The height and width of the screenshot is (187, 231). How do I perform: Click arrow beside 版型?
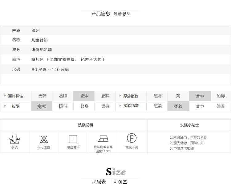click(x=5, y=105)
